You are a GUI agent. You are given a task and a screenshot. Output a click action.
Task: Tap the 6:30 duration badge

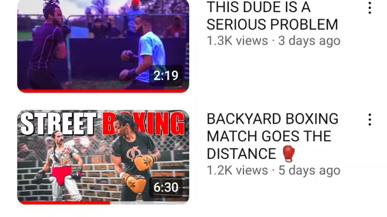pos(166,187)
